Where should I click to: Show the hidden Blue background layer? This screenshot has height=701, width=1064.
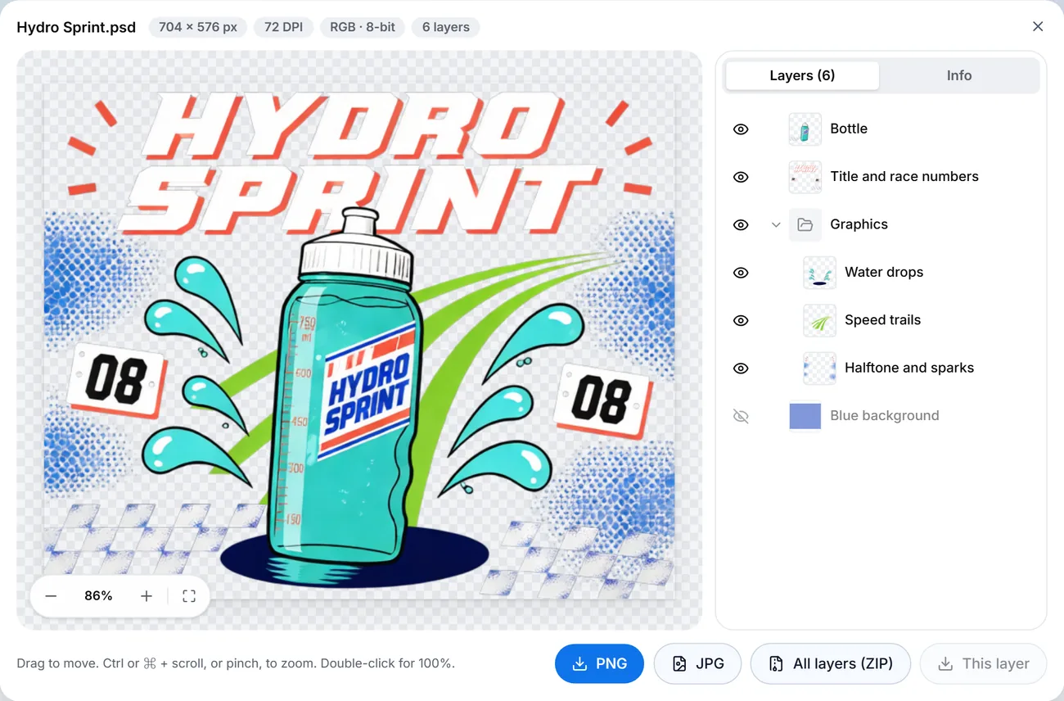coord(741,416)
